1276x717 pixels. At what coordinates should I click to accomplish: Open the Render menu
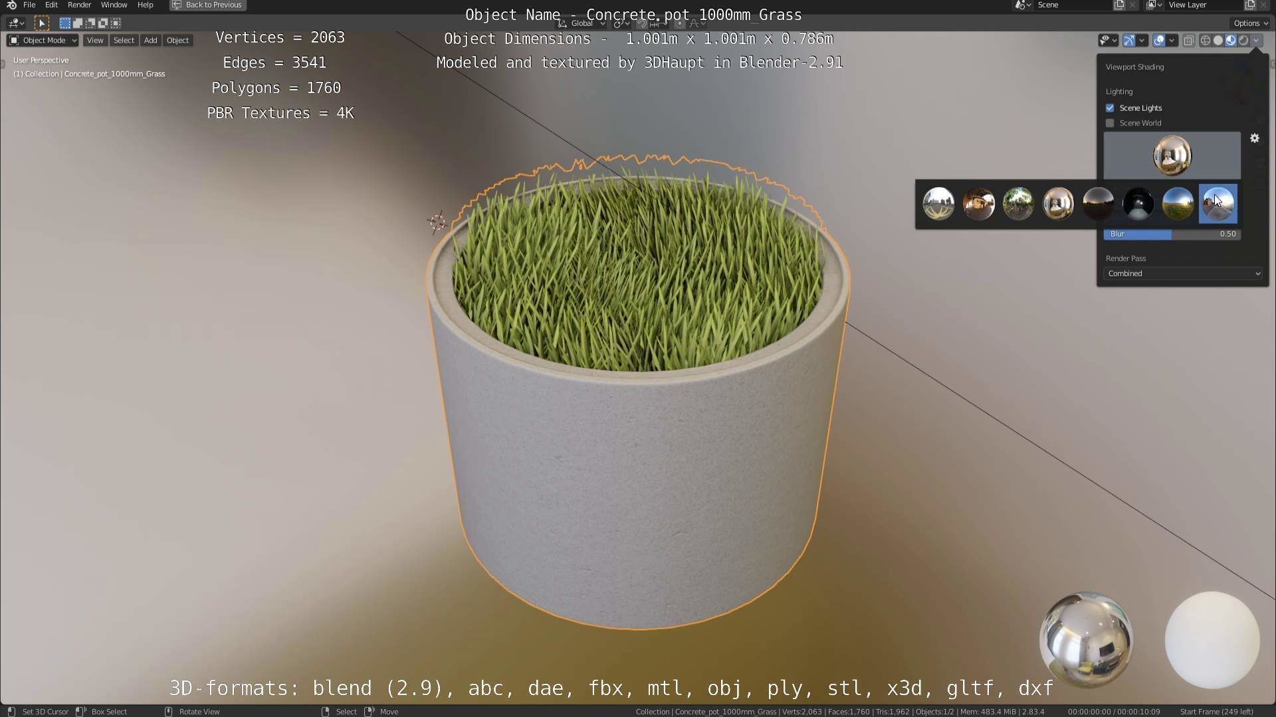pyautogui.click(x=79, y=5)
